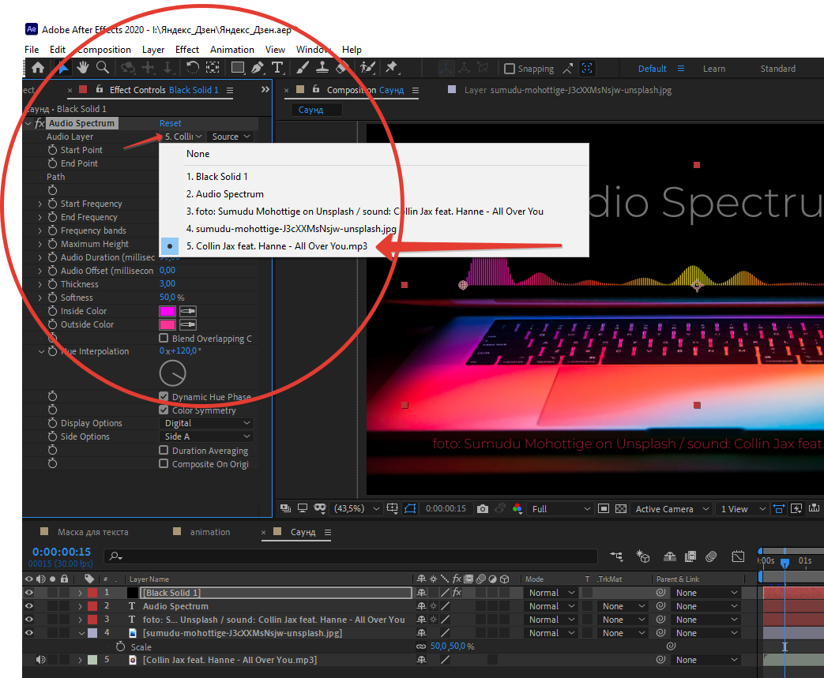Click Reset for Audio Spectrum effect
This screenshot has width=824, height=678.
pyautogui.click(x=171, y=123)
